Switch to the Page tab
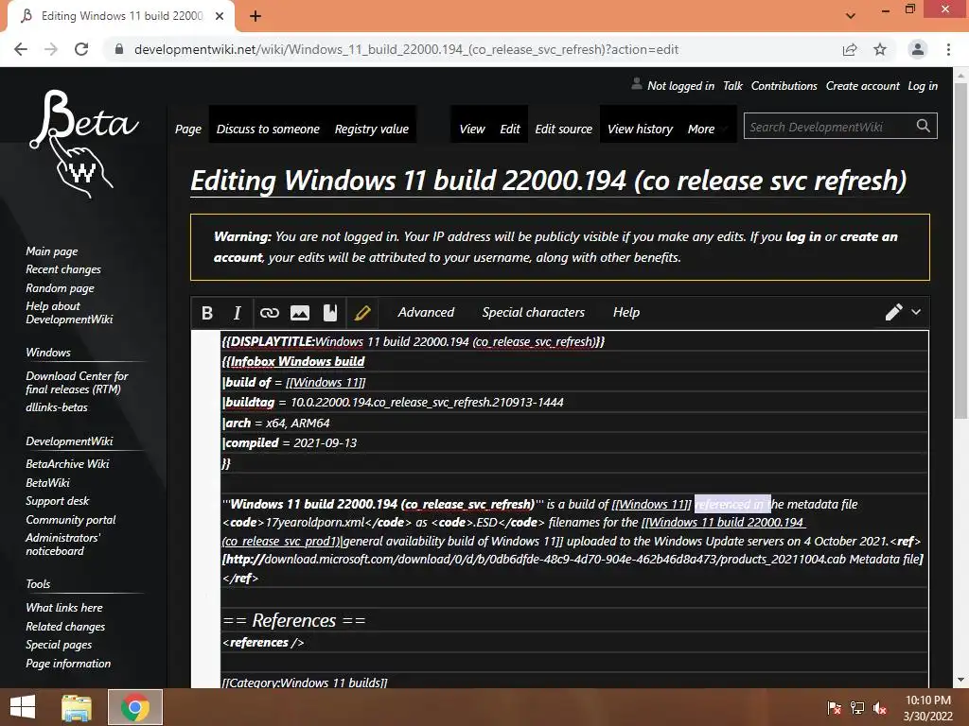The height and width of the screenshot is (726, 969). (x=188, y=129)
